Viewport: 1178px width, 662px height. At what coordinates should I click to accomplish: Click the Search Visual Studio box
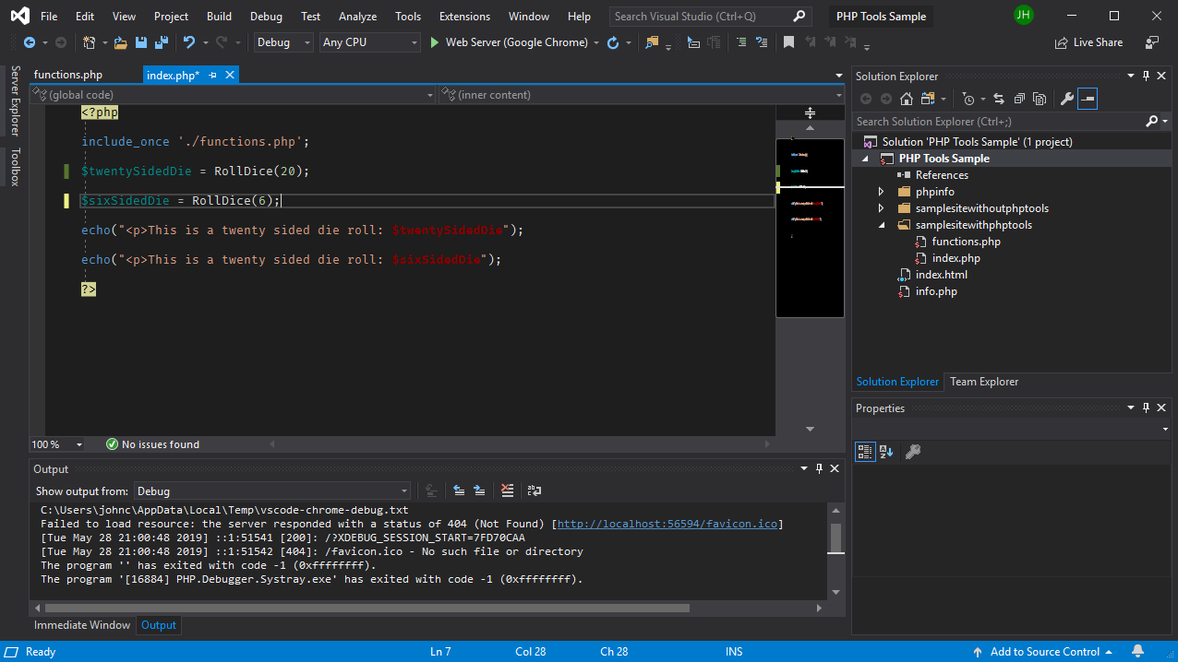711,17
